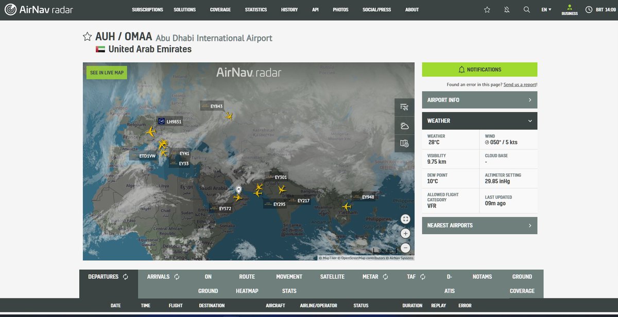
Task: Click the green Notifications button
Action: pyautogui.click(x=479, y=69)
